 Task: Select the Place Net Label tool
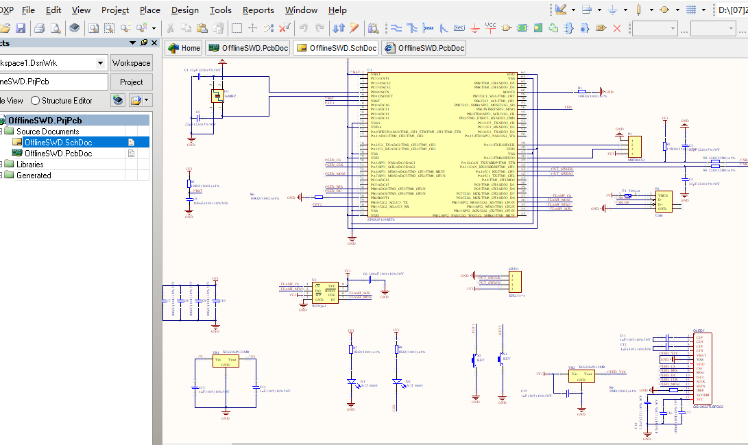click(x=459, y=28)
